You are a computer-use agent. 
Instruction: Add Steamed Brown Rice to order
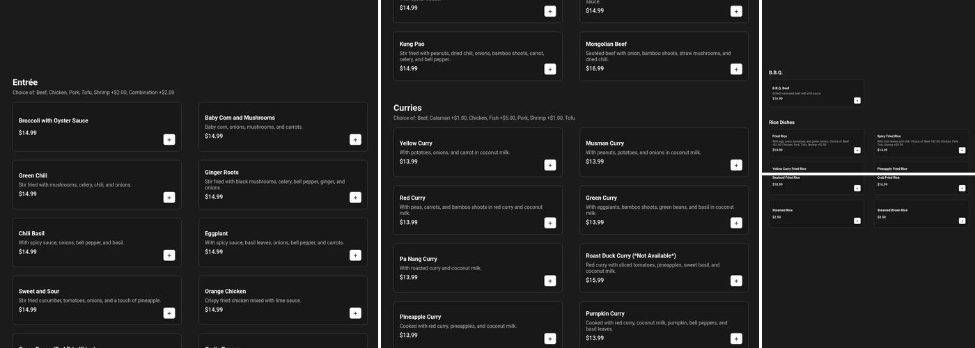click(x=962, y=221)
